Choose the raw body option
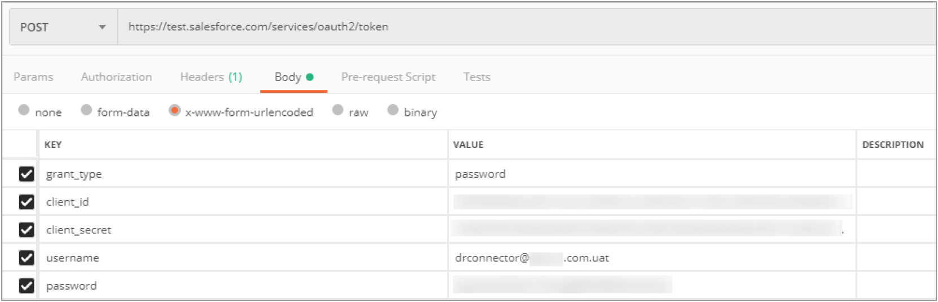 coord(337,110)
